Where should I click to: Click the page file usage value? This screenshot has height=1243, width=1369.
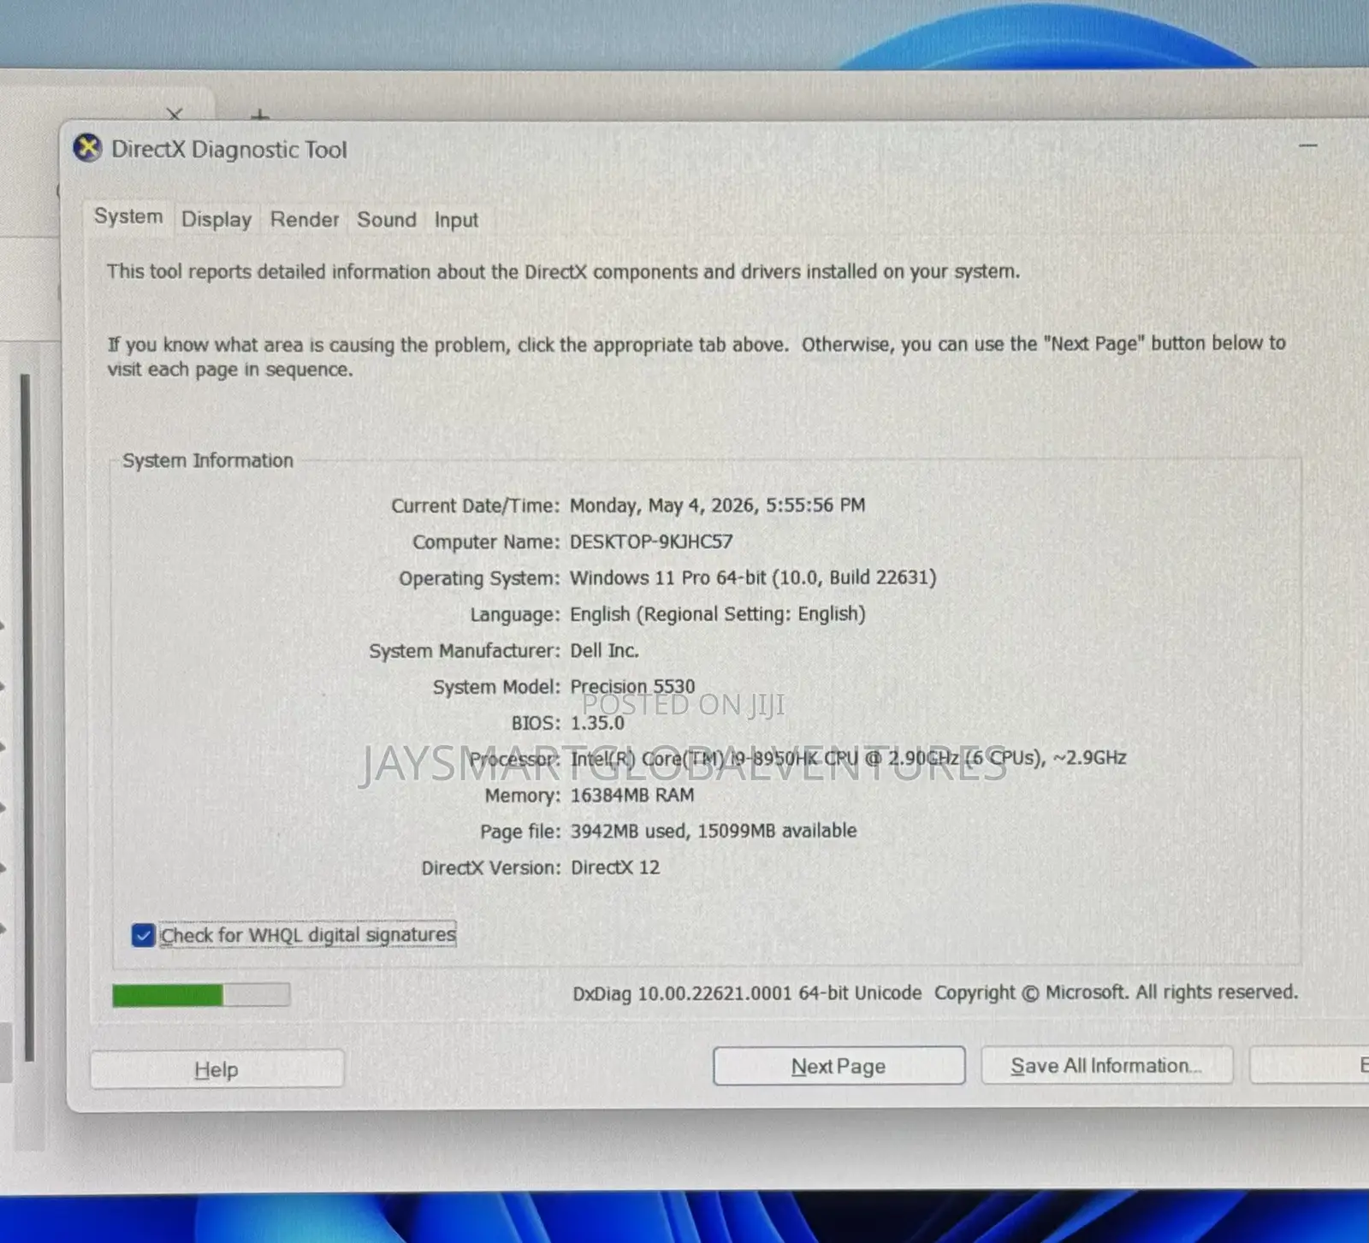pyautogui.click(x=713, y=831)
